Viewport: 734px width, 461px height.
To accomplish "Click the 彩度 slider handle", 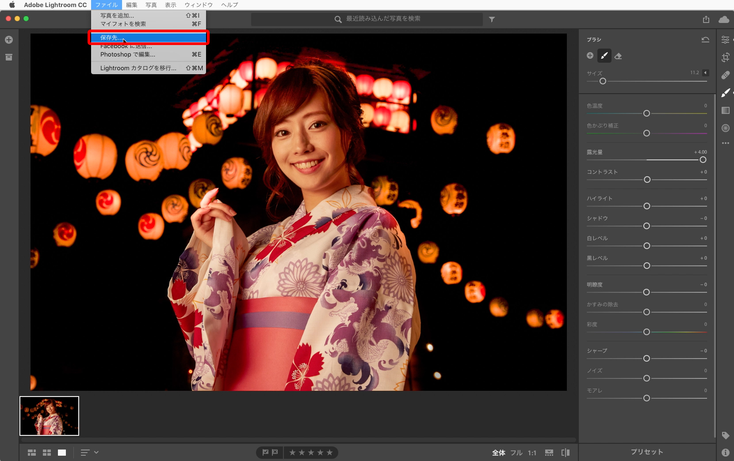I will (x=646, y=332).
